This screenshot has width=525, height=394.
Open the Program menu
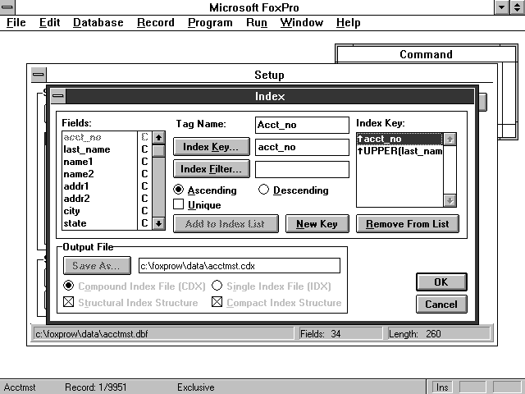click(x=210, y=22)
